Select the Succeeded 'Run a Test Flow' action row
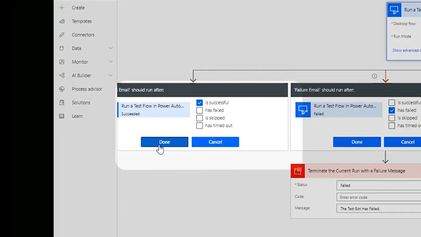421x237 pixels. (154, 110)
